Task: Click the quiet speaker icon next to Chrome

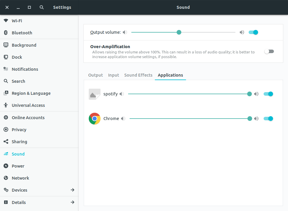Action: [123, 119]
